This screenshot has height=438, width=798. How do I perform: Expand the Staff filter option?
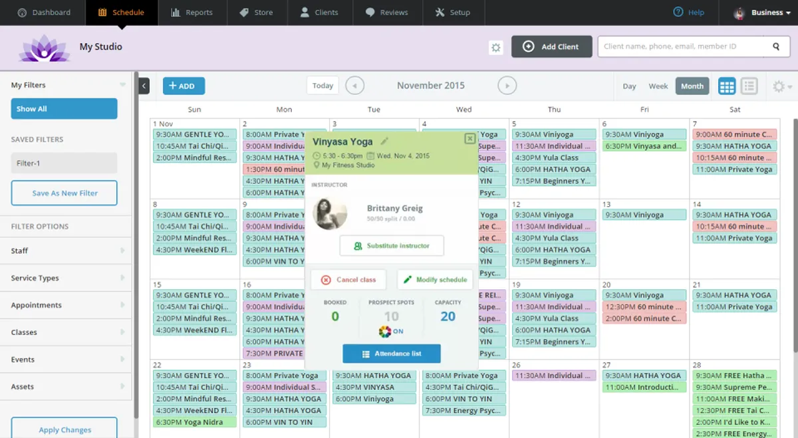pos(68,251)
